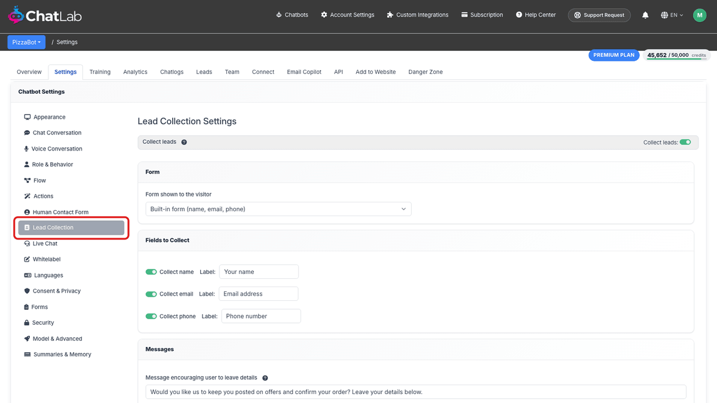Click the Lead Collection contact card icon
This screenshot has height=403, width=717.
coord(27,227)
